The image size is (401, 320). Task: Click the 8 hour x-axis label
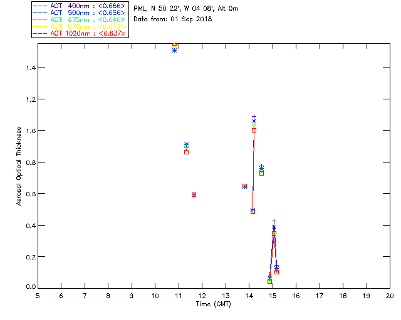[108, 296]
